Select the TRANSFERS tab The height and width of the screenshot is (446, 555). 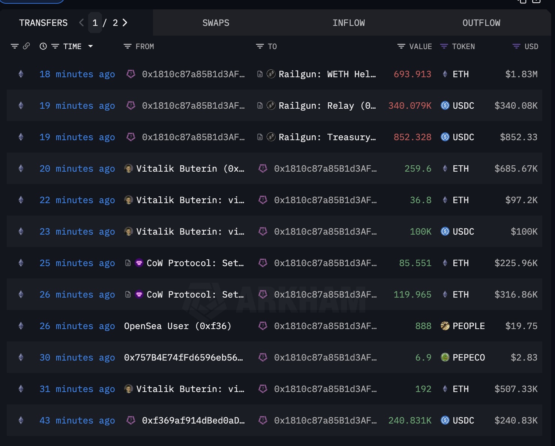point(43,23)
